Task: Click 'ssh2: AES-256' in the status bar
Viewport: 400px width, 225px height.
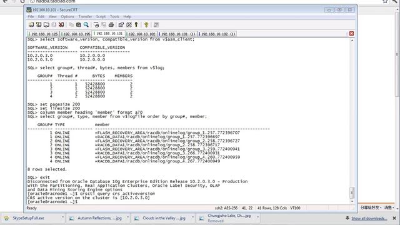Action: [226, 208]
